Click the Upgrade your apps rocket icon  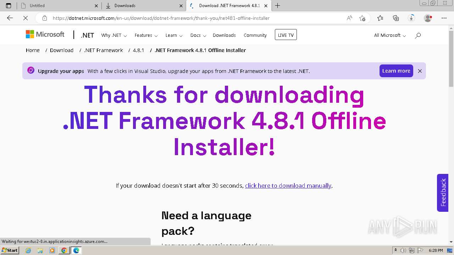pyautogui.click(x=31, y=70)
